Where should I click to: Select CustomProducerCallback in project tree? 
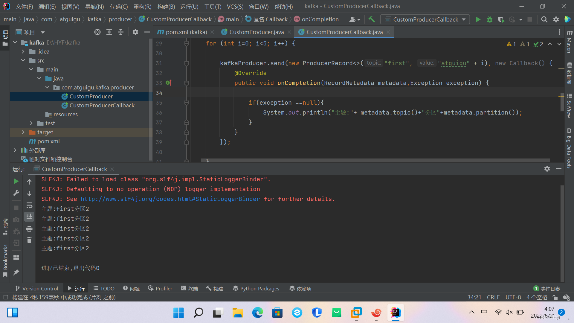click(102, 105)
